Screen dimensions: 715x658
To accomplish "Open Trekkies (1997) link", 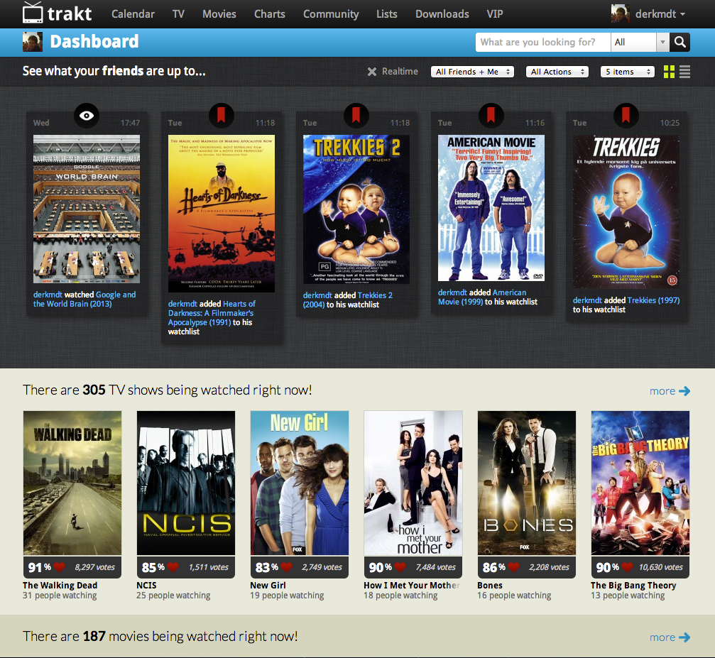I will click(653, 300).
